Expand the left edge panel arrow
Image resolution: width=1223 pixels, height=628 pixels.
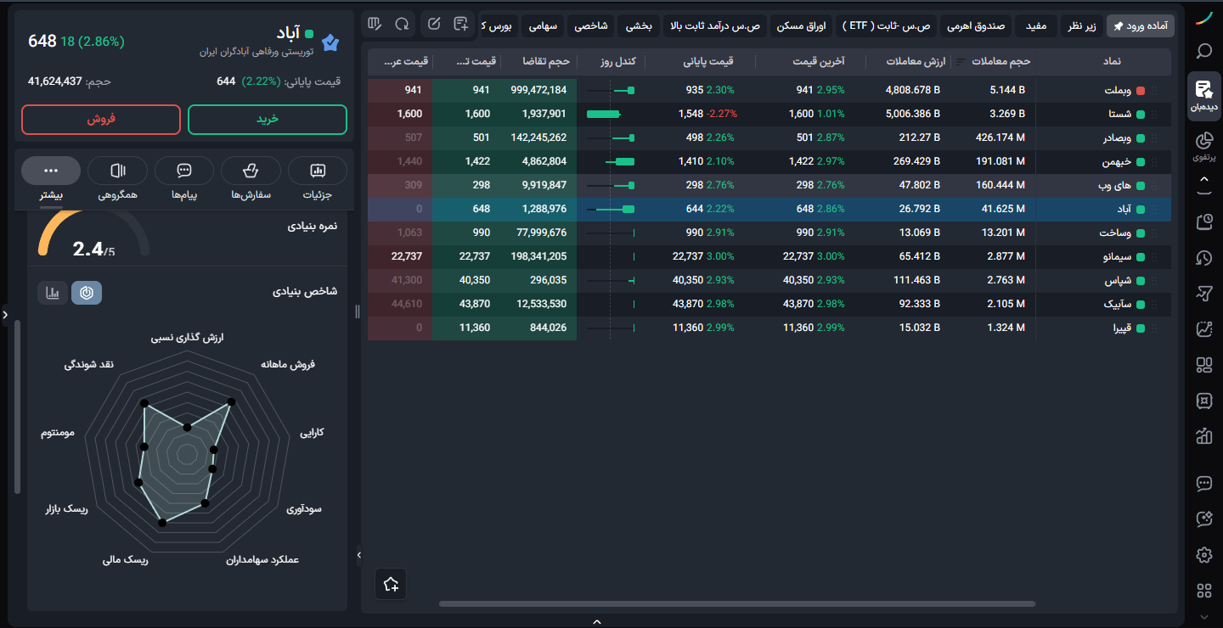[x=5, y=315]
